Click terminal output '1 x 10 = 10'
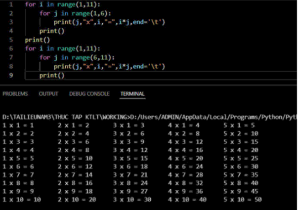This screenshot has height=210, width=299. (x=22, y=200)
